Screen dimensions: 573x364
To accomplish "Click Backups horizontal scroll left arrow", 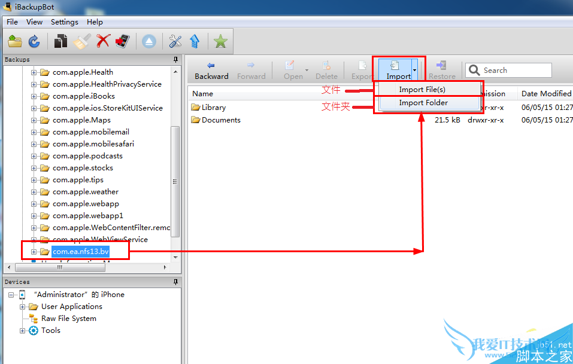I will click(x=9, y=267).
